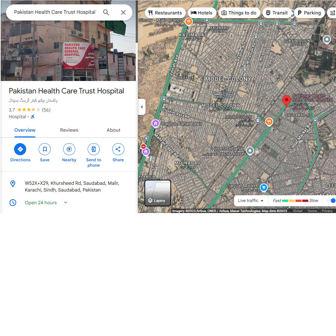Tap the Send to phone icon
The height and width of the screenshot is (336, 336).
coord(94,149)
